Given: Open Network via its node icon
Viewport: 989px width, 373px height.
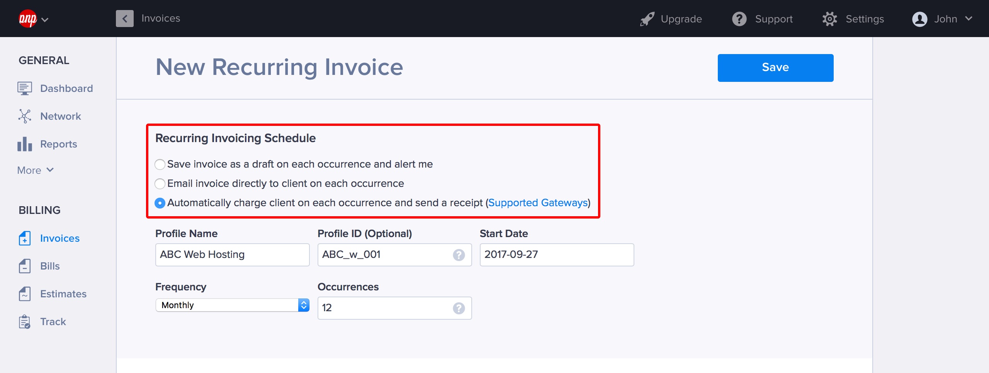Looking at the screenshot, I should pos(24,116).
